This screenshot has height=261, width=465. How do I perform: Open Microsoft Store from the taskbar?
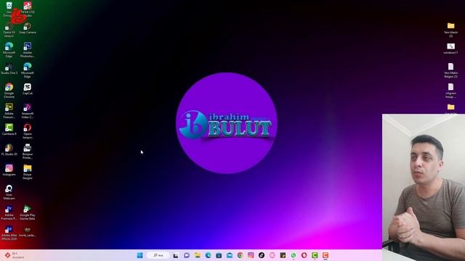click(219, 255)
